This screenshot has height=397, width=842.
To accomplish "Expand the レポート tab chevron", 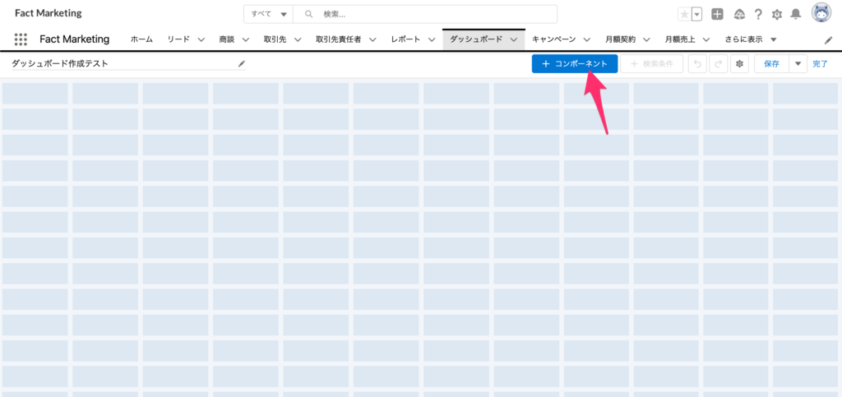I will tap(432, 39).
